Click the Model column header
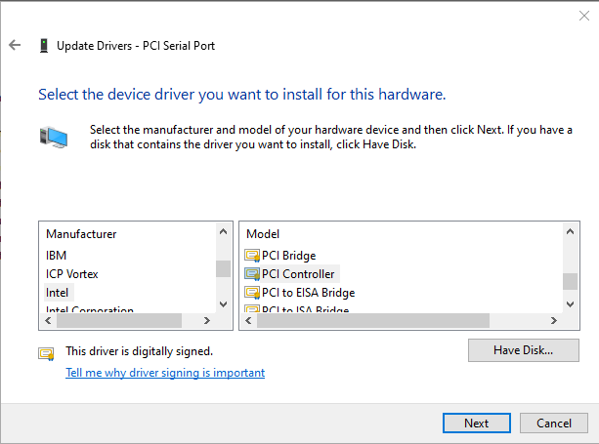This screenshot has height=444, width=599. pyautogui.click(x=263, y=234)
